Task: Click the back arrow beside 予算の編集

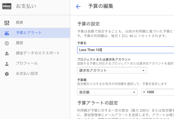Action: 78,7
